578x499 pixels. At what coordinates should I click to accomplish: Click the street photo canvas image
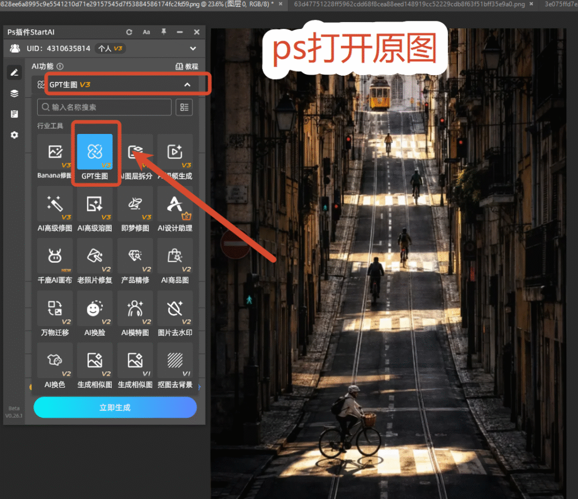(388, 263)
